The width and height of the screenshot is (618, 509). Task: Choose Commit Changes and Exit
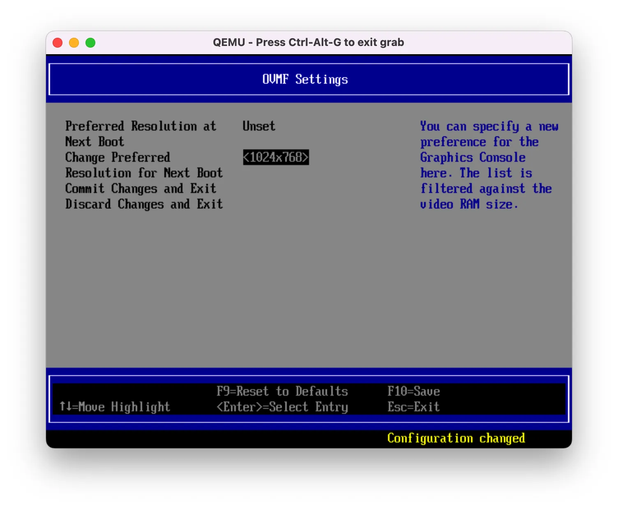point(141,188)
